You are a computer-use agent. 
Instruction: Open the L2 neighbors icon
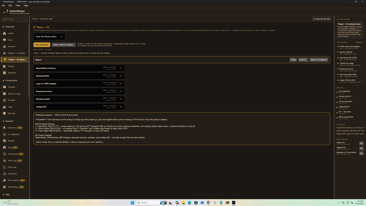pos(4,134)
